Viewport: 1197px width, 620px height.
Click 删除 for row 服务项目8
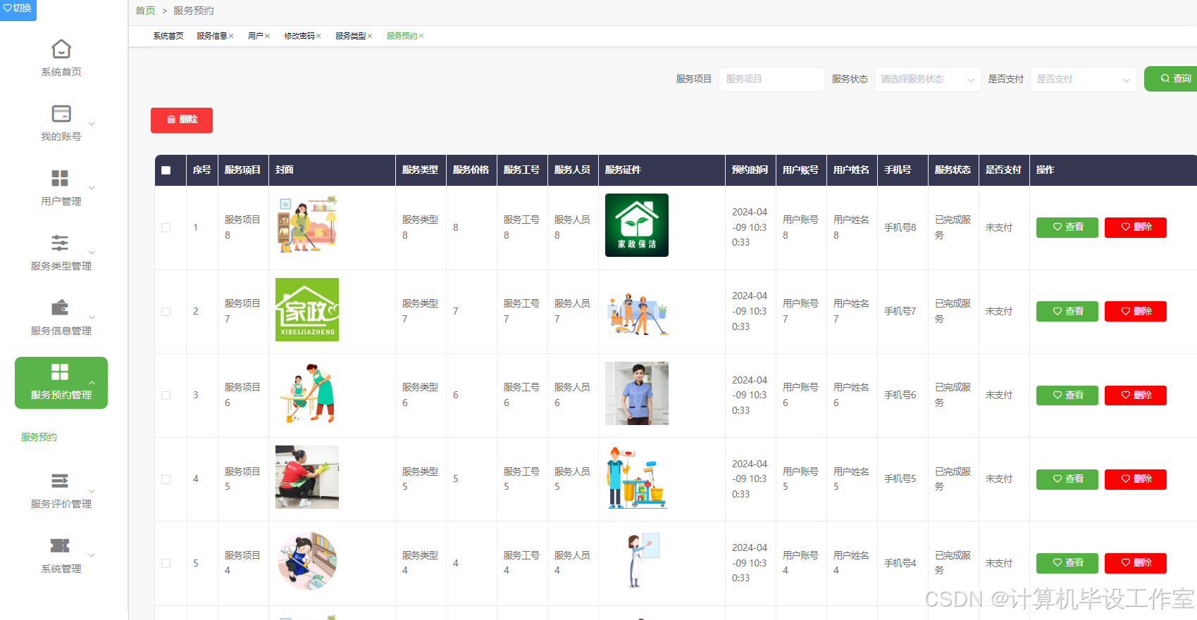pos(1136,227)
